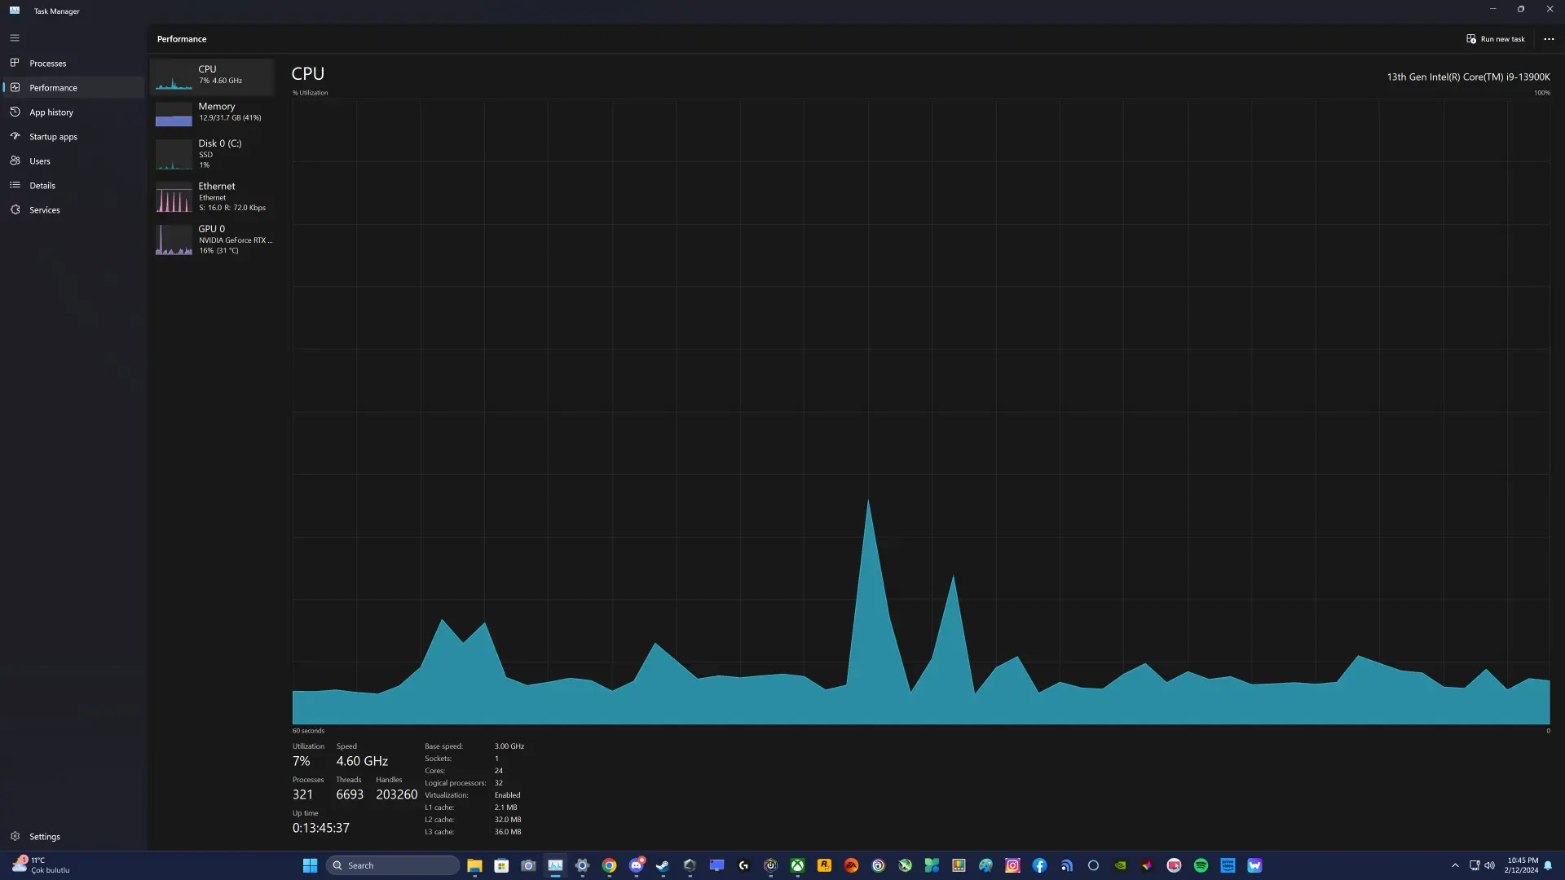Open the Settings gear in Task Manager
Image resolution: width=1565 pixels, height=880 pixels.
(x=15, y=836)
